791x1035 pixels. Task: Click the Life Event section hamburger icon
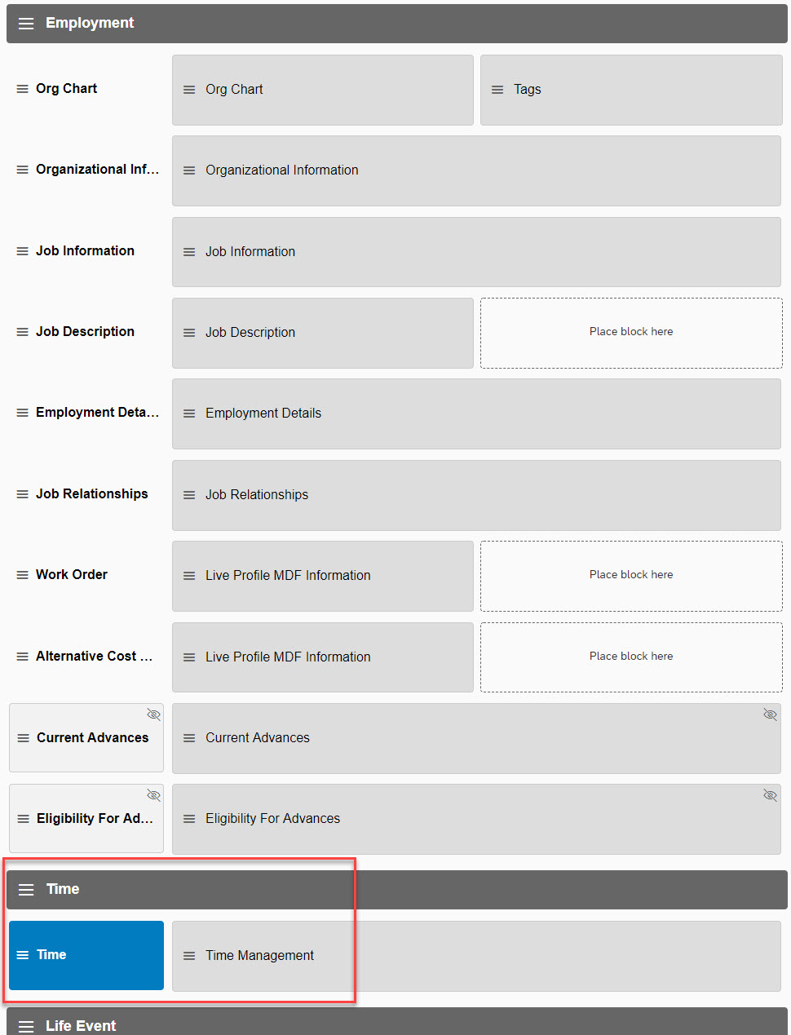(26, 1026)
